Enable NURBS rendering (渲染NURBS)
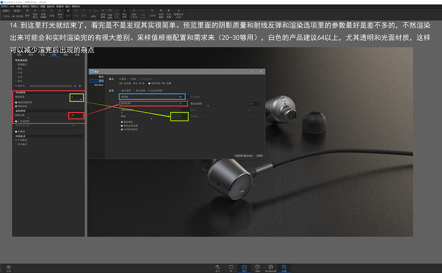The width and height of the screenshot is (442, 273). [44, 14]
